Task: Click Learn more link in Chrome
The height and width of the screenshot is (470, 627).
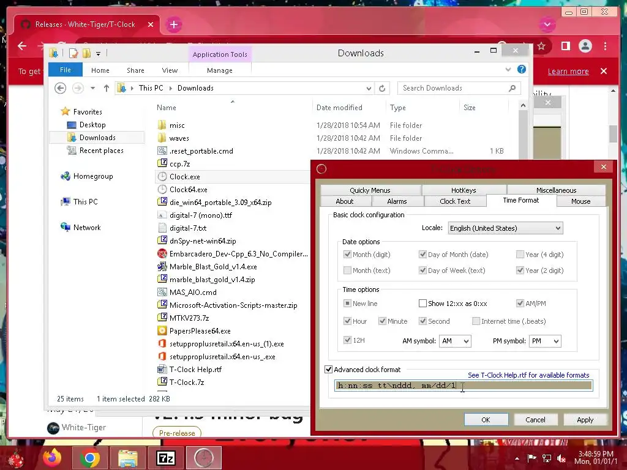Action: pos(568,71)
